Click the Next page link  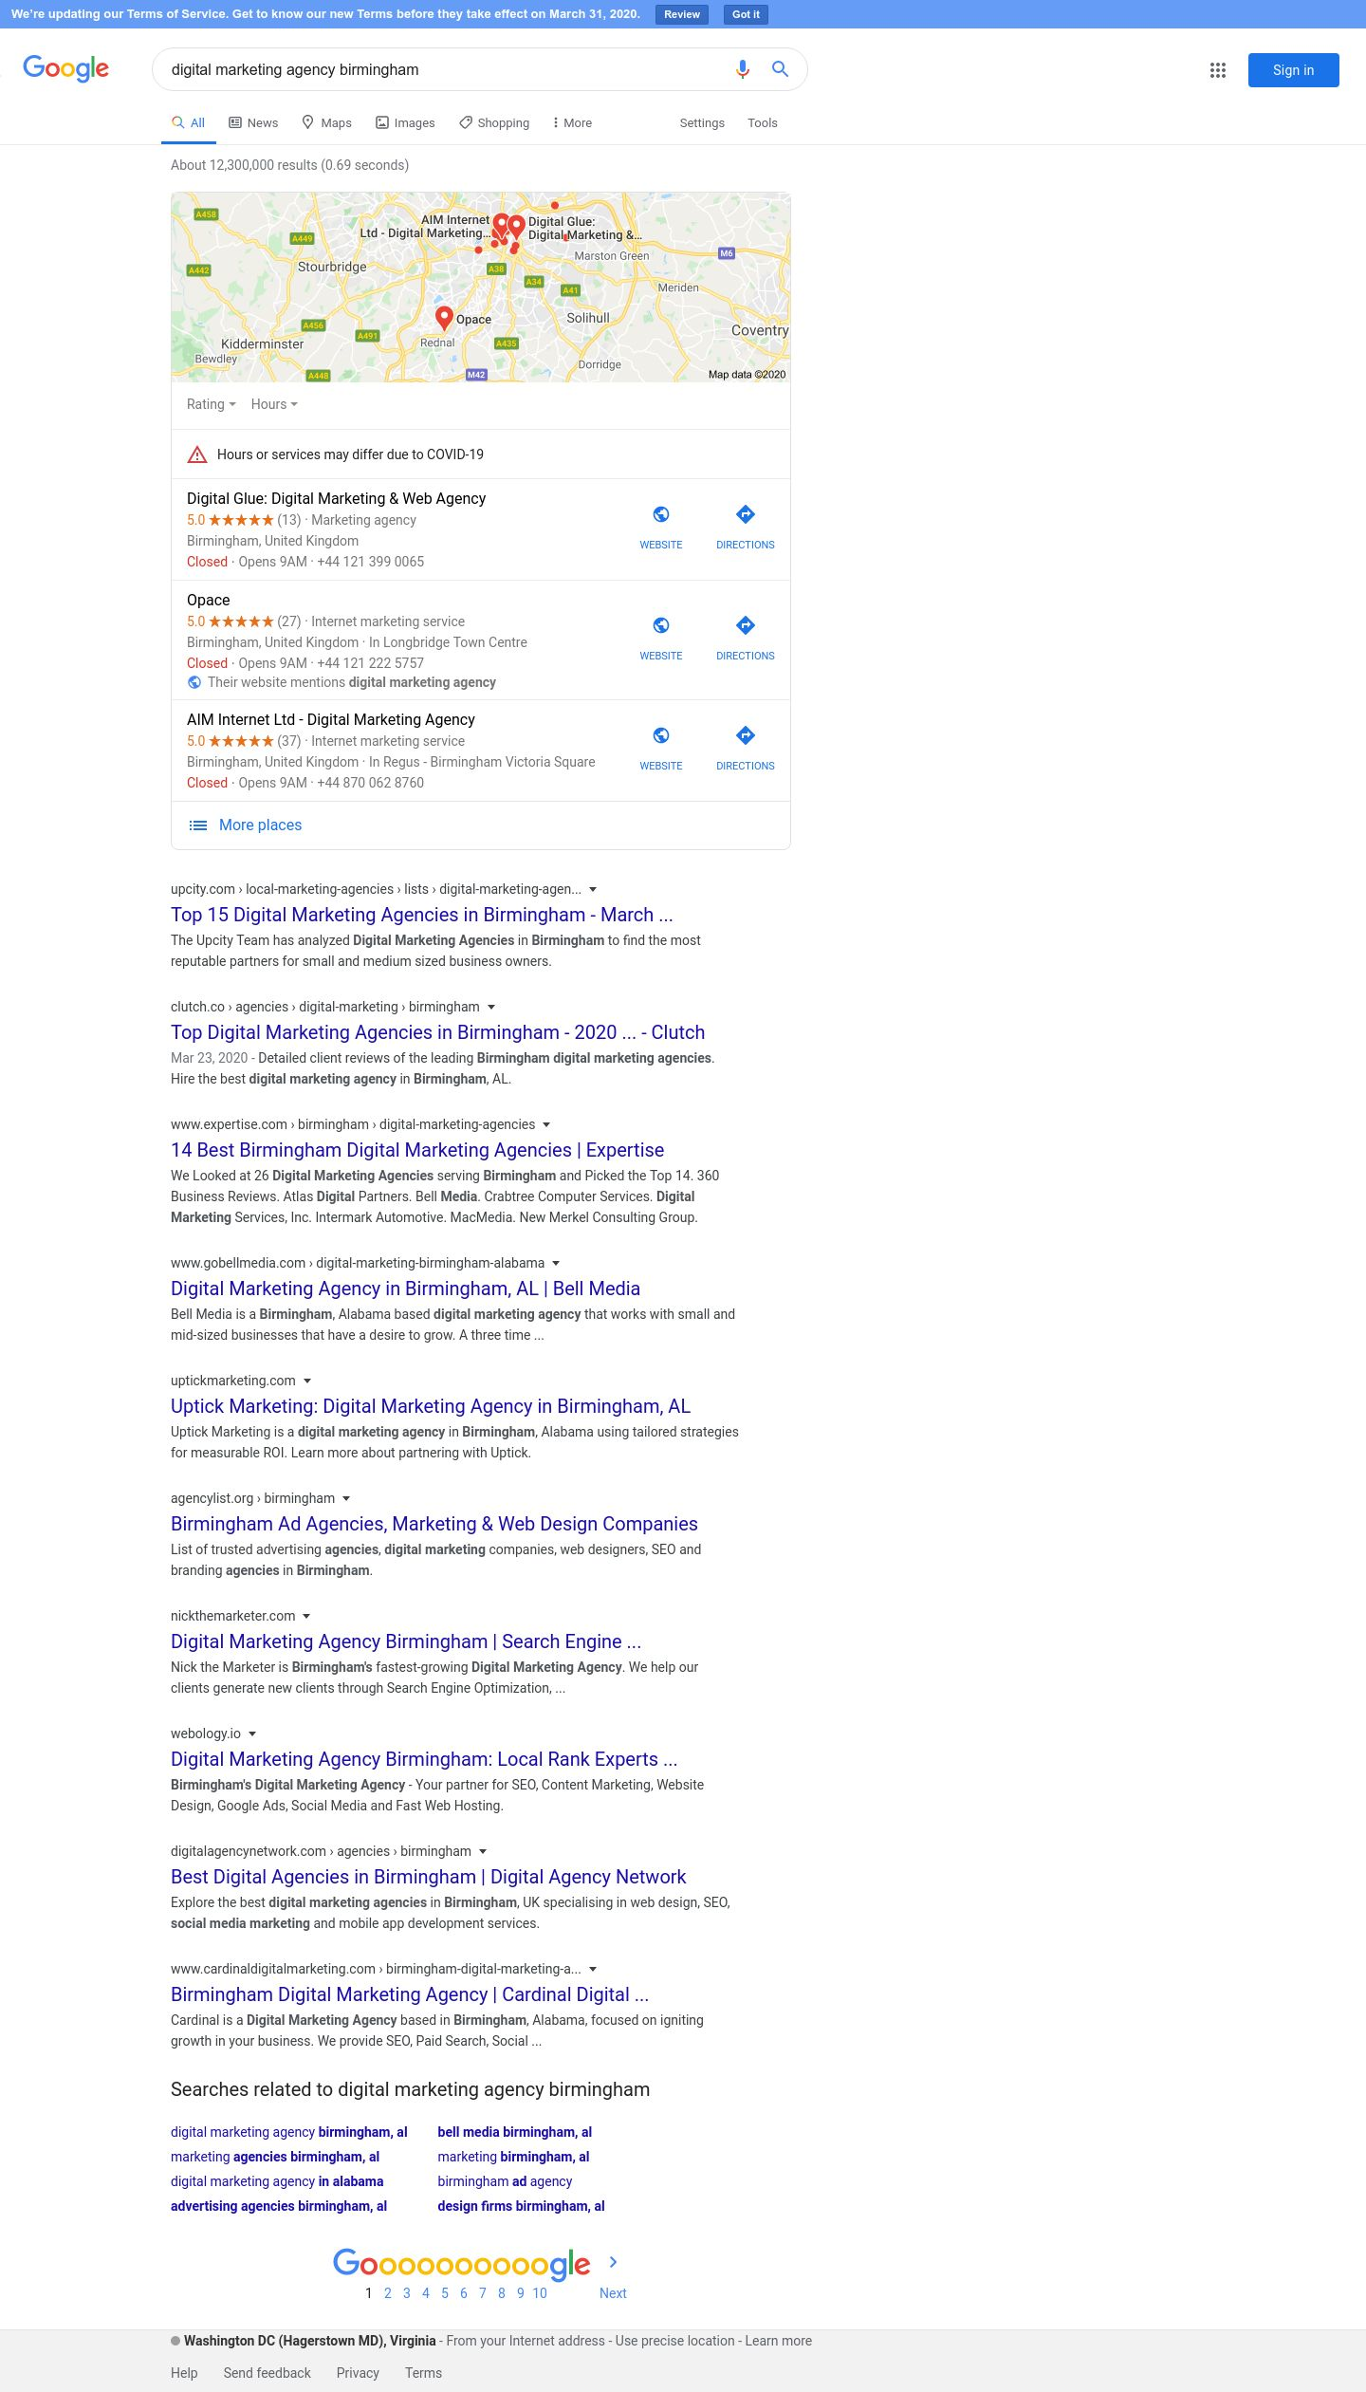[x=613, y=2293]
